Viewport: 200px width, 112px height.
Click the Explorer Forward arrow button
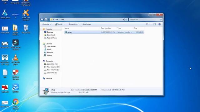(x=46, y=19)
